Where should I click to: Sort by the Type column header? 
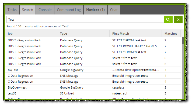(x=83, y=34)
